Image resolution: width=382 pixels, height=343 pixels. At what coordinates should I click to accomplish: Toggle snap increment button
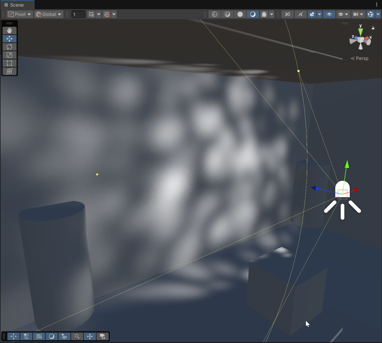(x=107, y=14)
